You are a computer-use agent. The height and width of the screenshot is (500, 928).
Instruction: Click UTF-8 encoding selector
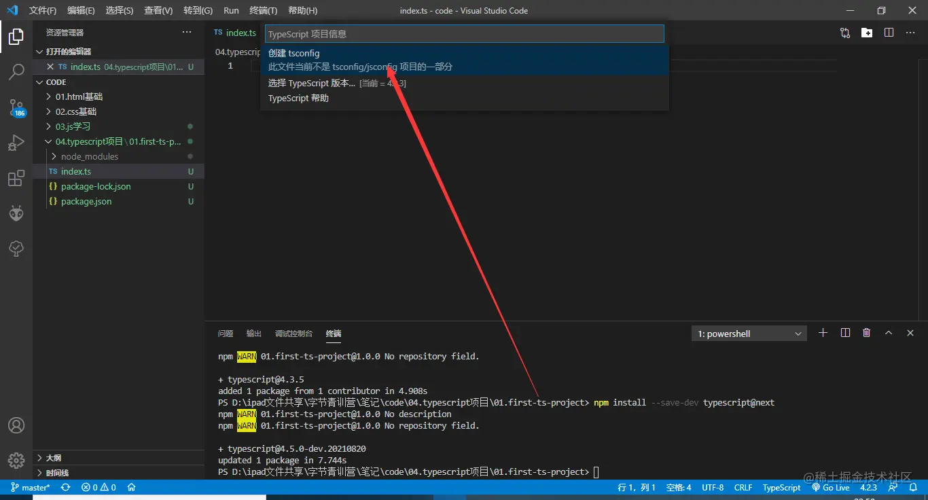coord(713,487)
